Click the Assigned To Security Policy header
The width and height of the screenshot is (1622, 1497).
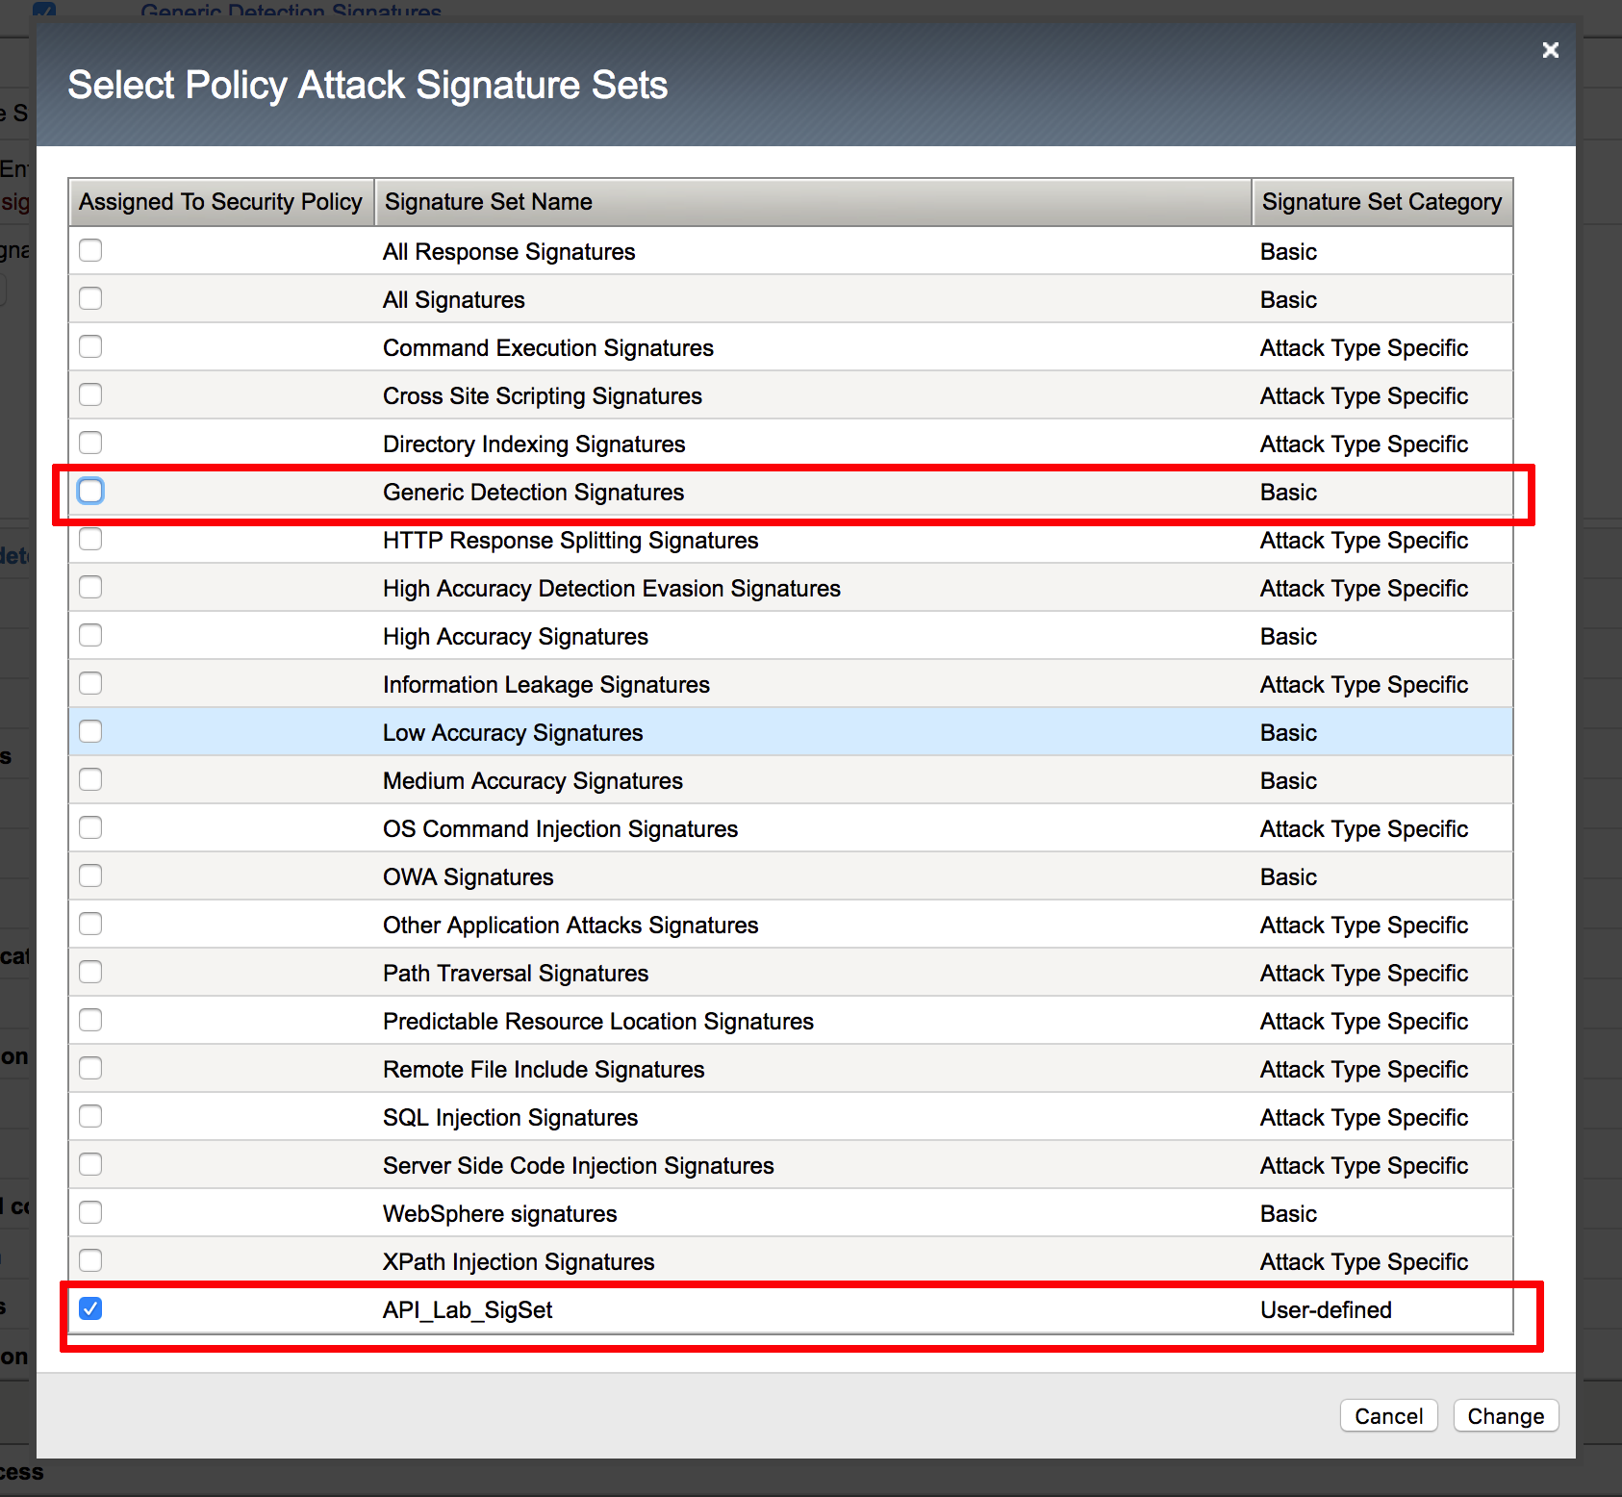(x=221, y=202)
